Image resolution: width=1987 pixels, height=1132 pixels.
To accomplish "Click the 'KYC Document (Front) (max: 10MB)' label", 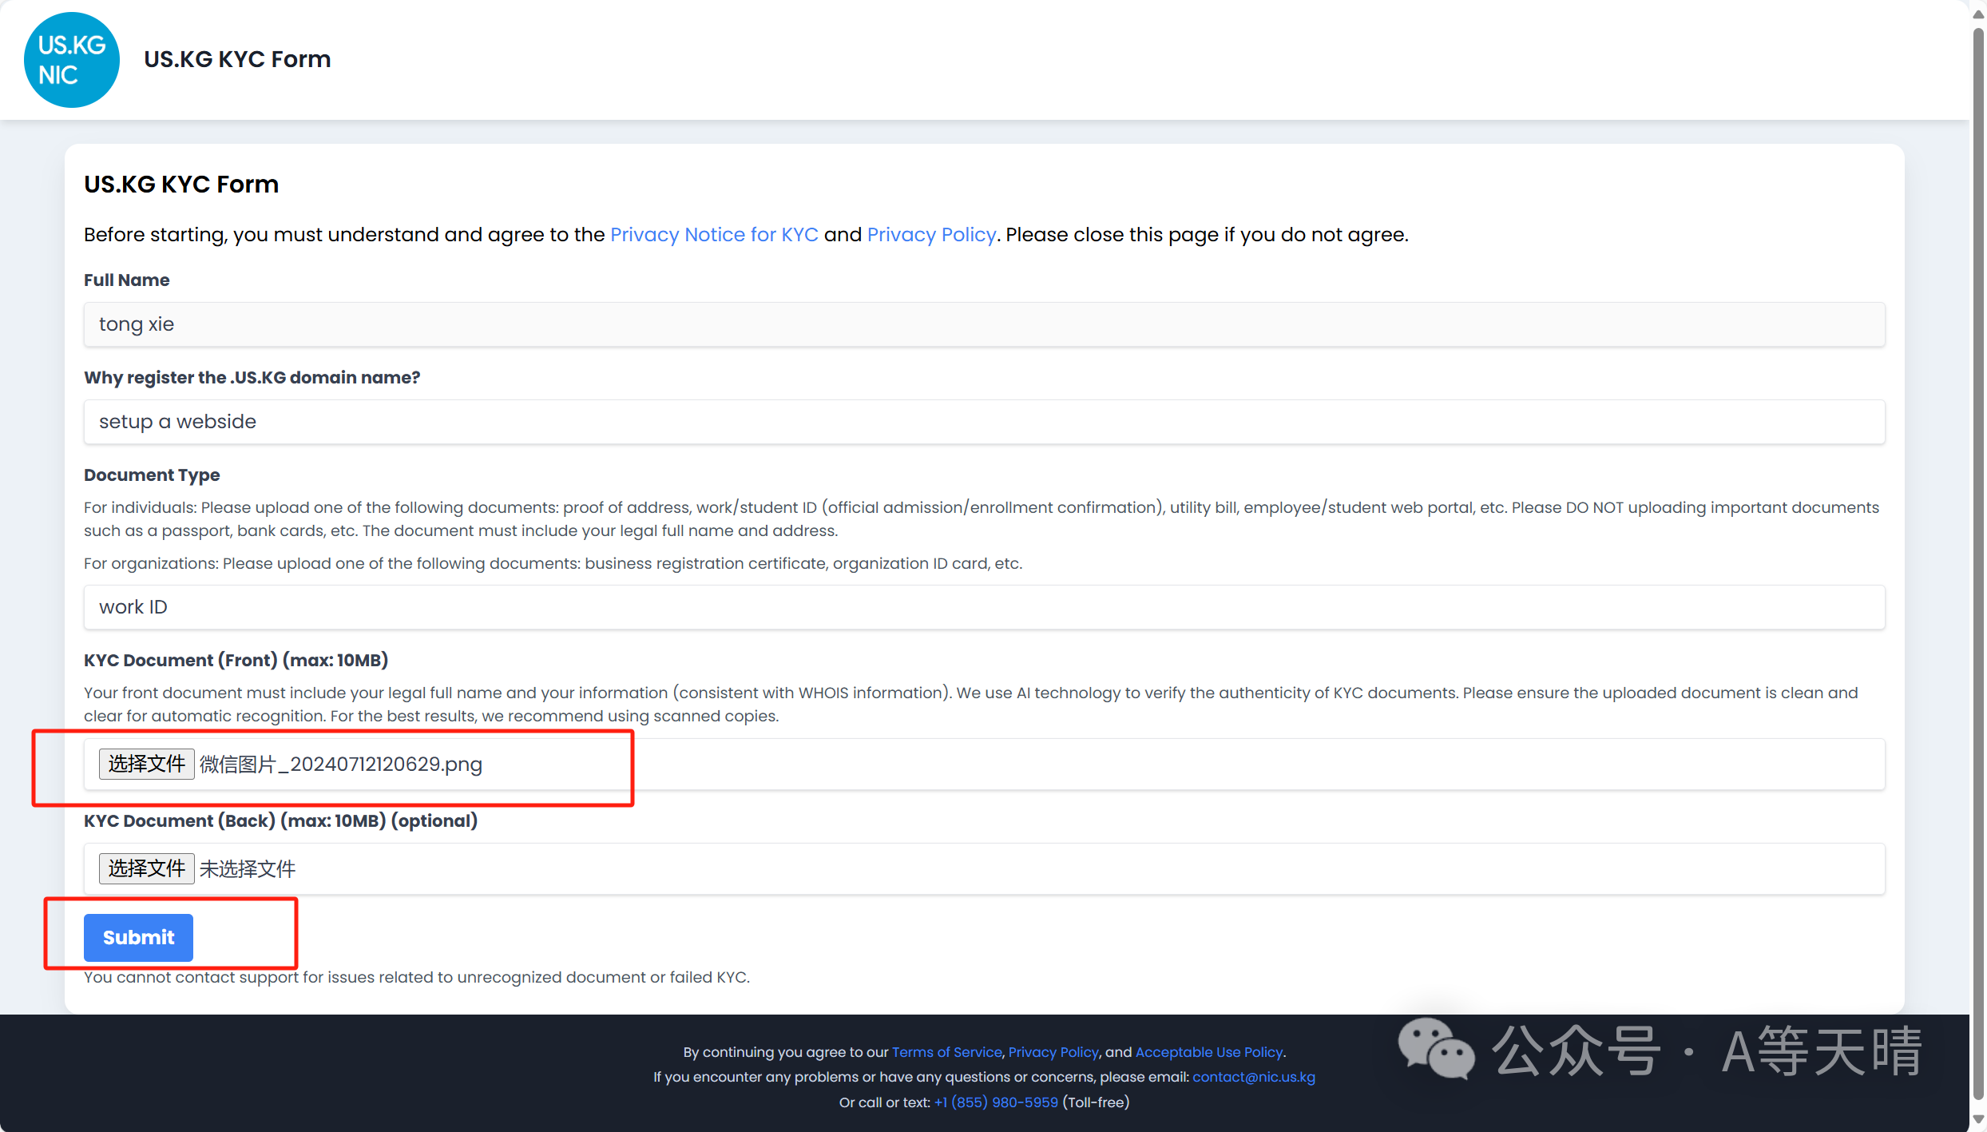I will click(236, 661).
